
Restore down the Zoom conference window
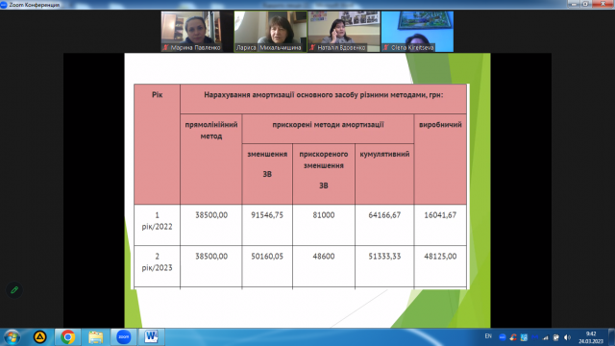(x=585, y=4)
